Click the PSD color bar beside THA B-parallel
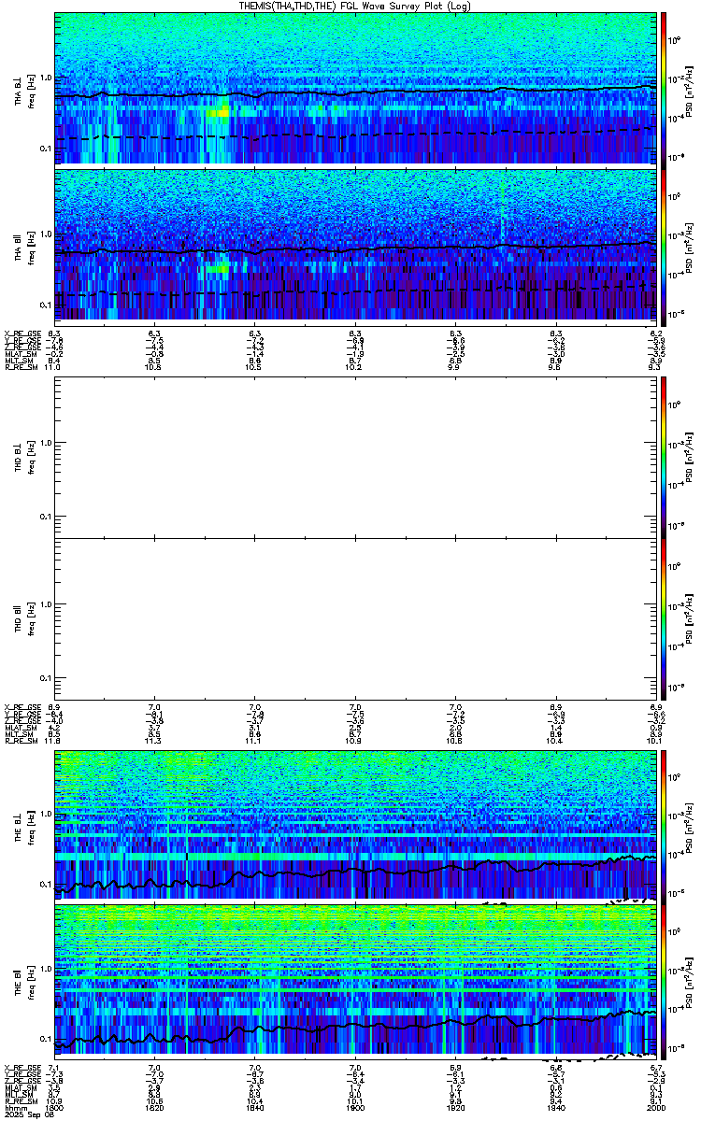The width and height of the screenshot is (701, 1121). (x=664, y=246)
